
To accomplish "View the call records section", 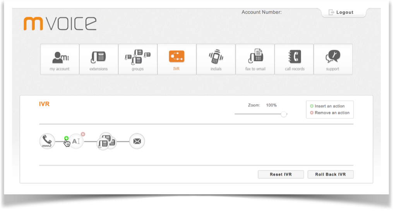I will click(294, 59).
